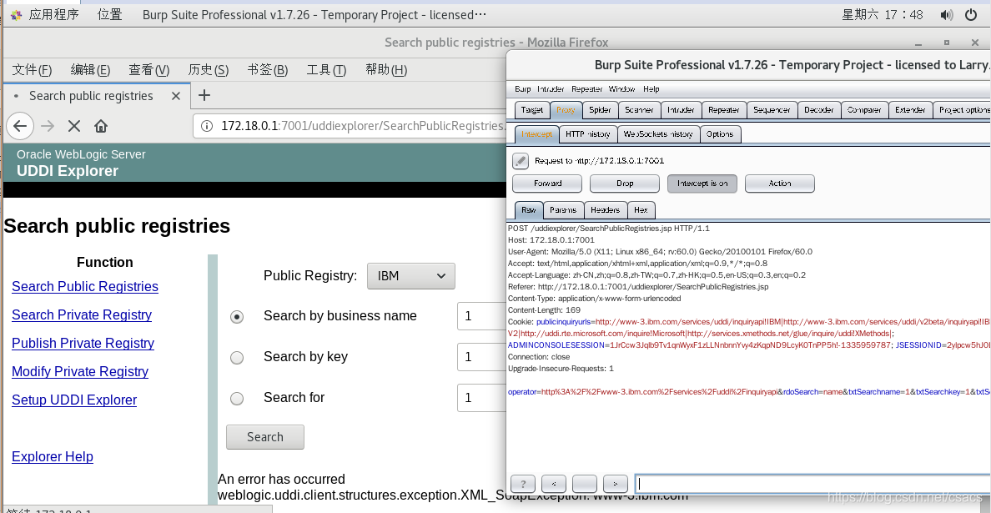The image size is (991, 513).
Task: Switch to the Decoder tab in Burp
Action: (819, 110)
